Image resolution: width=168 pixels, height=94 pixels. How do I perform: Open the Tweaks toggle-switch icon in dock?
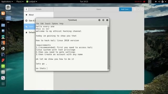point(3,78)
